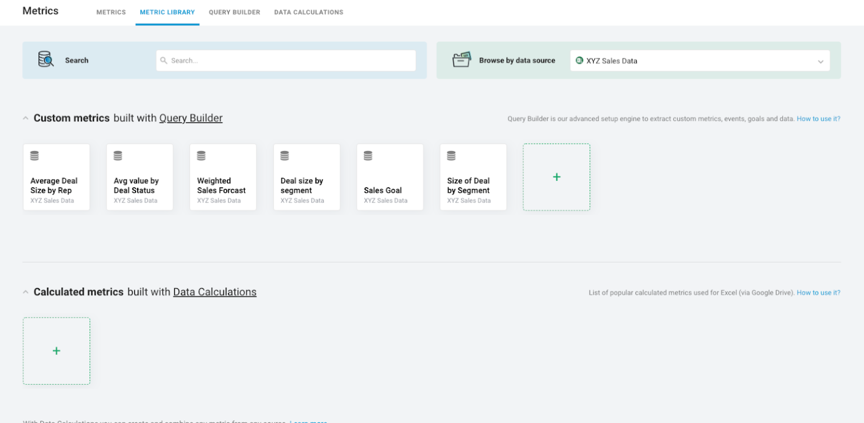Open the XYZ Sales Data source dropdown
The width and height of the screenshot is (864, 423).
(x=700, y=61)
